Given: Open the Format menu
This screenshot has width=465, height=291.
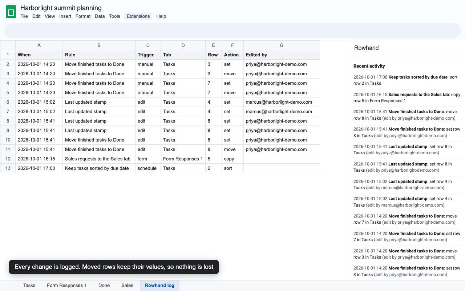Looking at the screenshot, I should [x=83, y=16].
